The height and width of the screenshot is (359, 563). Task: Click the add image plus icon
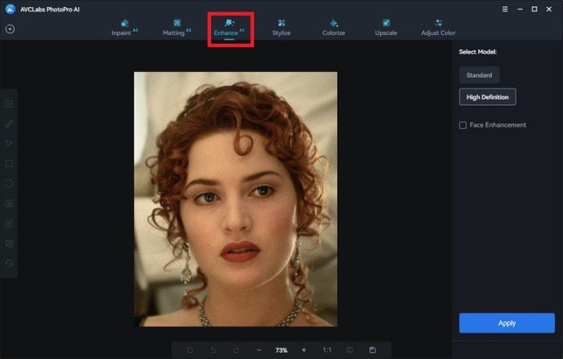(10, 29)
